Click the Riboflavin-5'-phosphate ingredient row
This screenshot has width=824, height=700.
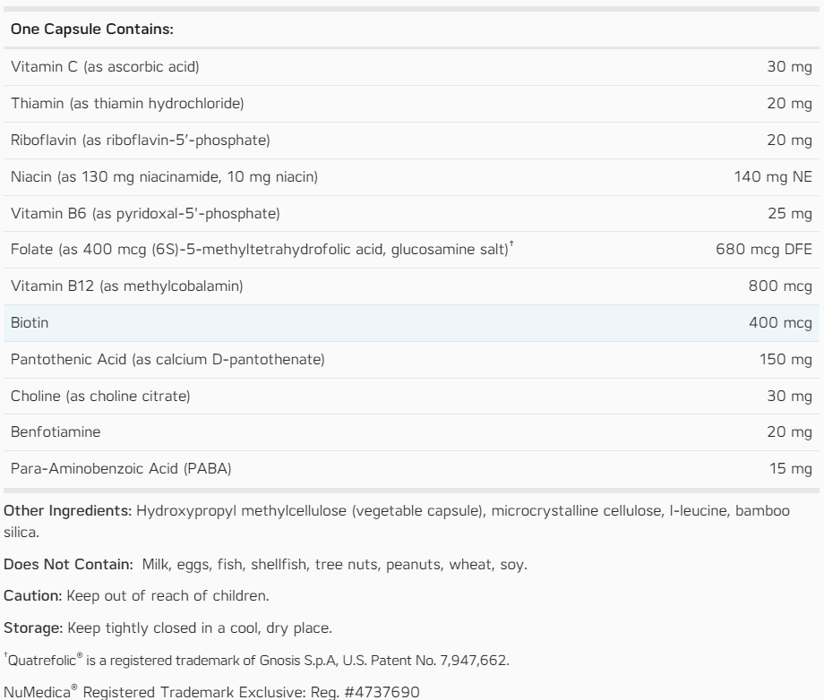coord(411,141)
